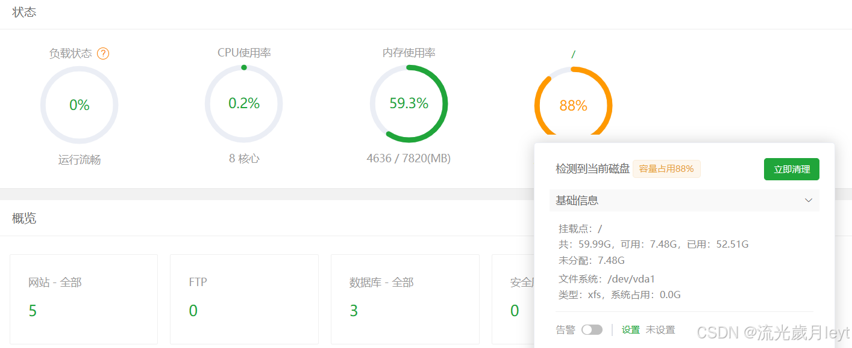Click the 负载状态 label text
The width and height of the screenshot is (852, 348).
tap(70, 53)
